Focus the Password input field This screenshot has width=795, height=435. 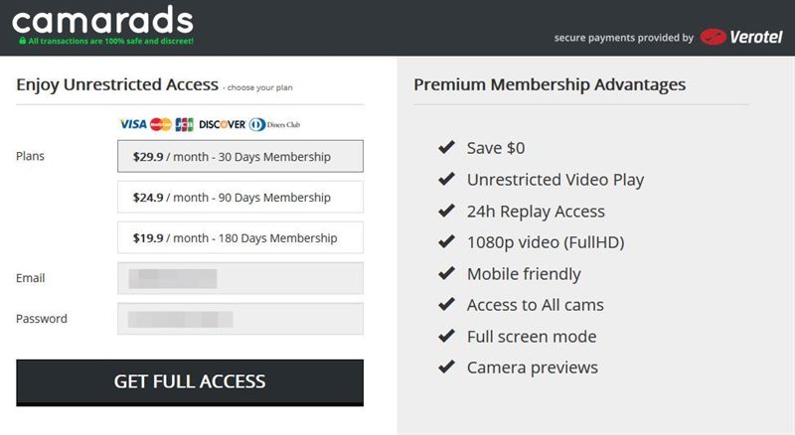tap(240, 319)
